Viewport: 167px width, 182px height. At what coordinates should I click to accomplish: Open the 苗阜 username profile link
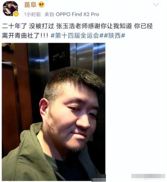coord(30,5)
